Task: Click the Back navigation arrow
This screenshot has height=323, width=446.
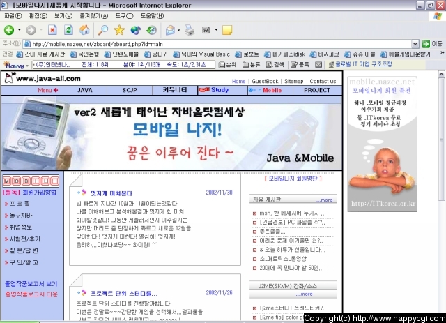Action: [x=9, y=30]
